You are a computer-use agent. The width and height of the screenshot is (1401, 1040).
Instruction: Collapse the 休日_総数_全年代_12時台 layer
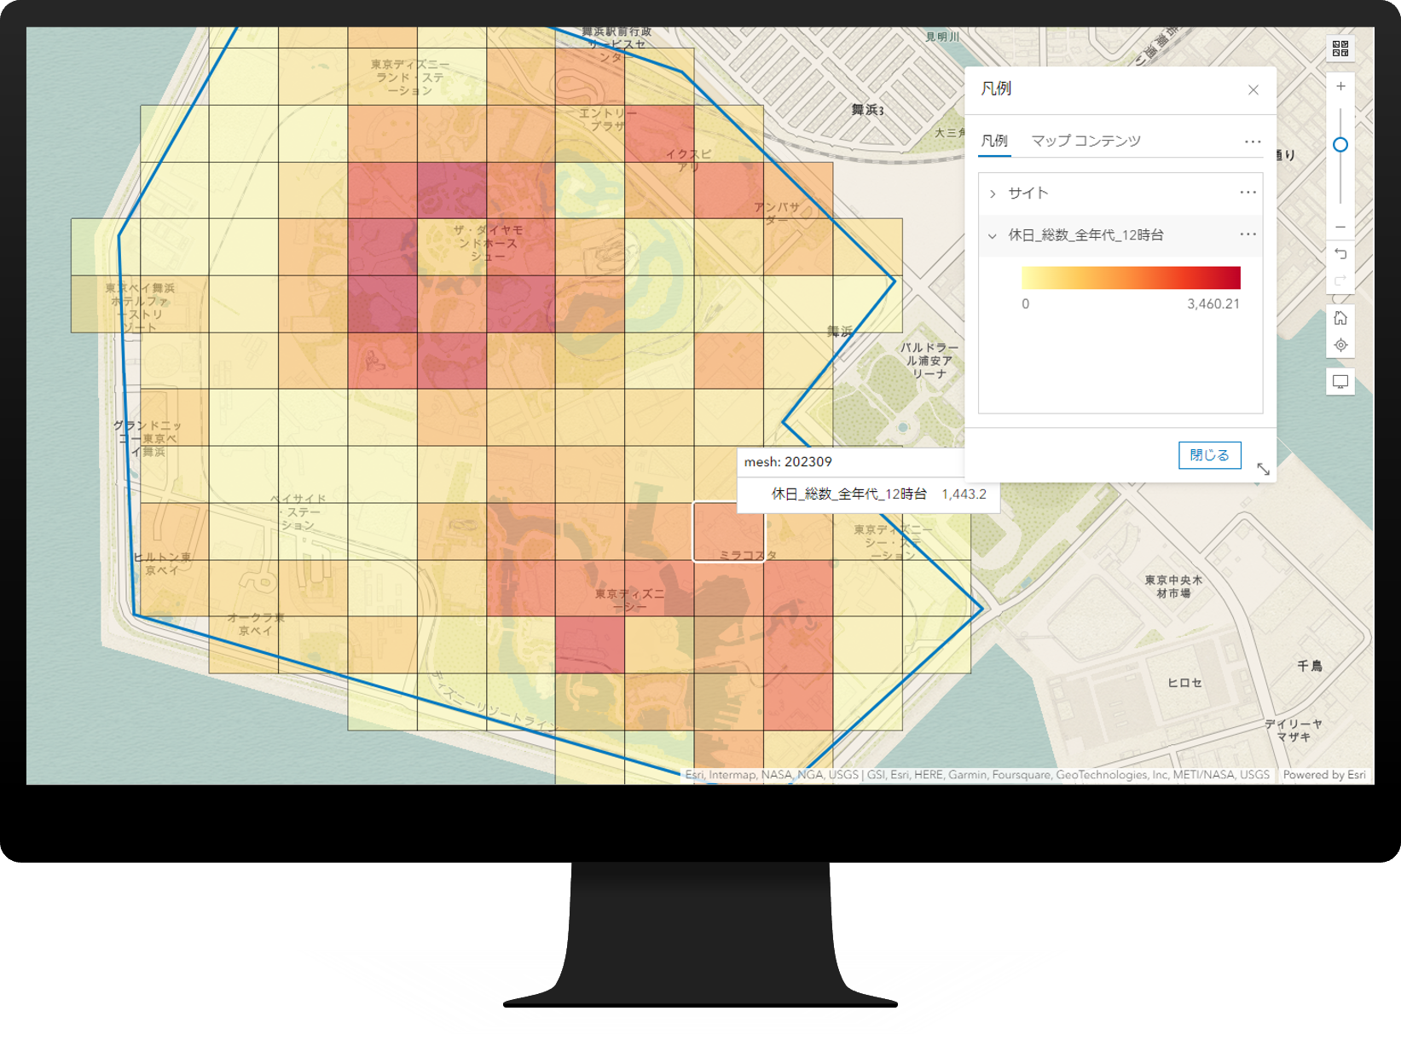993,235
